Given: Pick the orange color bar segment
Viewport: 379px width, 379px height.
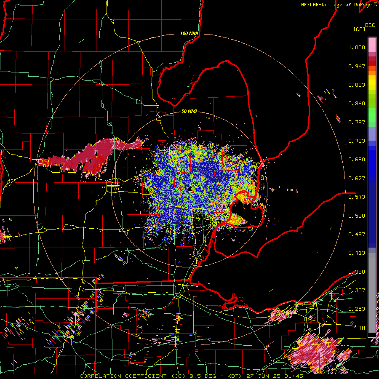Looking at the screenshot, I should click(x=372, y=73).
